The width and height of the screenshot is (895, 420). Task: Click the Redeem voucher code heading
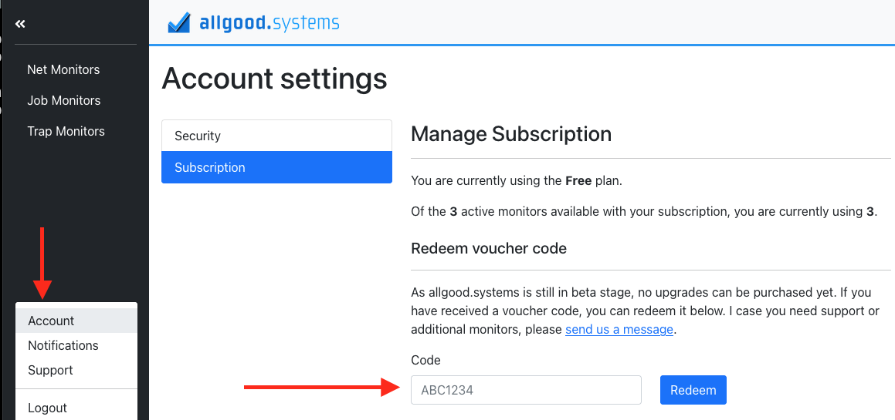click(489, 248)
